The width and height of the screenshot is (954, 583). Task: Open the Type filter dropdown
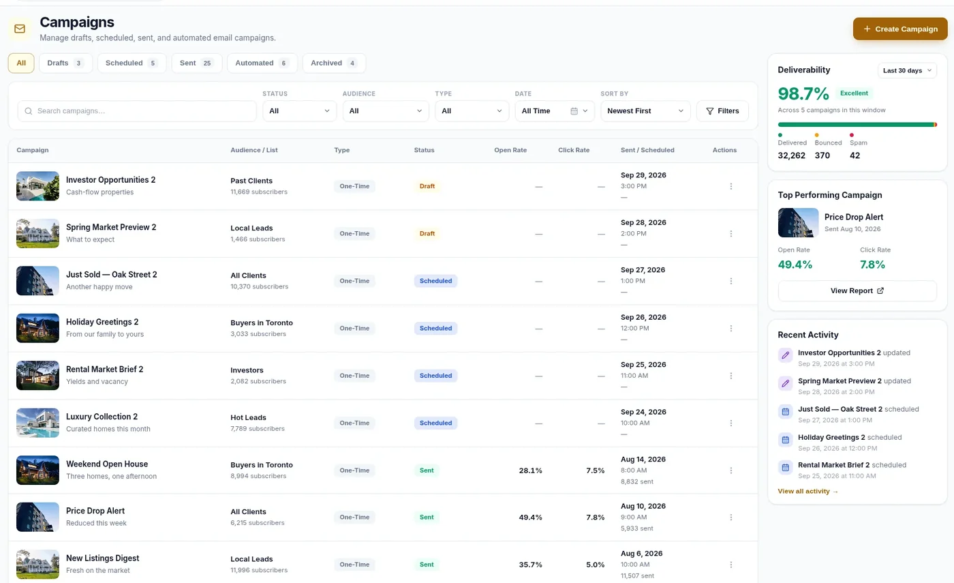click(x=472, y=111)
